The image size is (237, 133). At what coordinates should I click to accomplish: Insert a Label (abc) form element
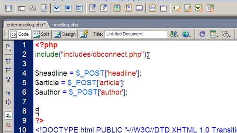152,8
